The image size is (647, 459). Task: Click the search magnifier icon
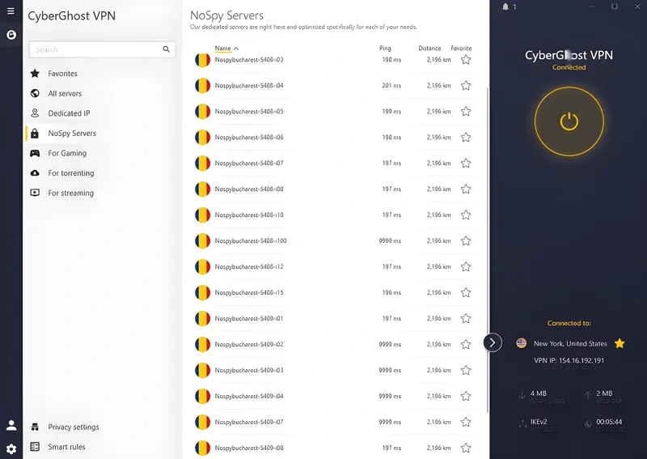[x=167, y=49]
